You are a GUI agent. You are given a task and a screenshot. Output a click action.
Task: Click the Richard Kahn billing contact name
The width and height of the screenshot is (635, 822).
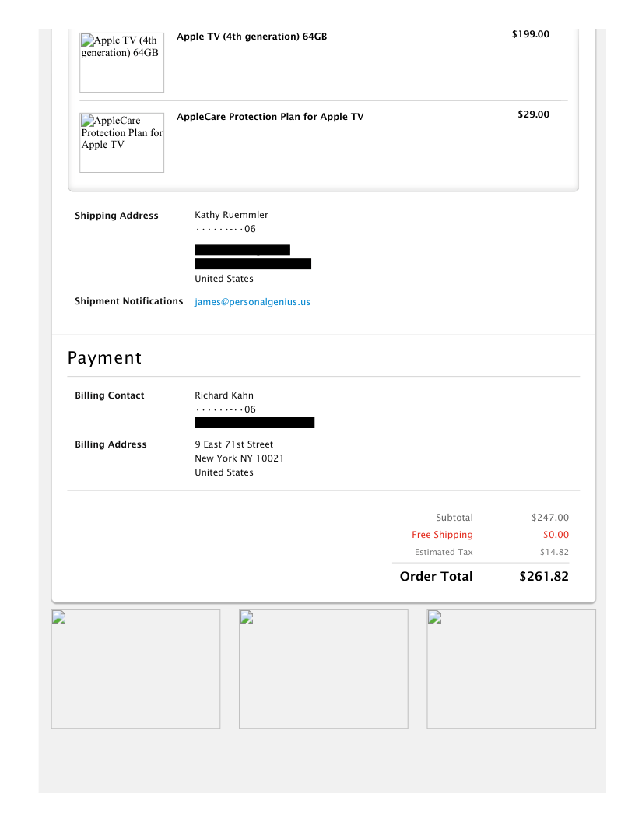click(x=224, y=395)
